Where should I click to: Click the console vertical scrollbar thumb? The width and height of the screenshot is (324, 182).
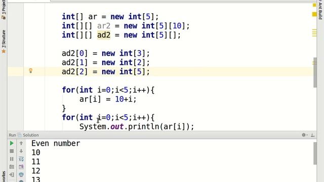point(315,153)
